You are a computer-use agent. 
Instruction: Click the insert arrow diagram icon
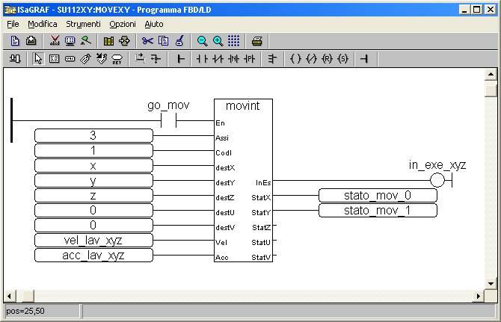[x=124, y=41]
